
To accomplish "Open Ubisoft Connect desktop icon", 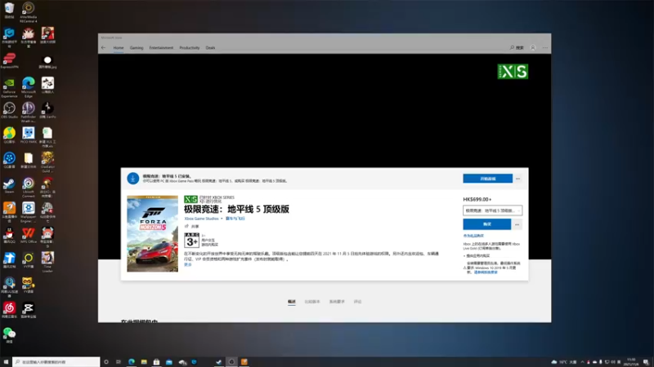I will 29,188.
